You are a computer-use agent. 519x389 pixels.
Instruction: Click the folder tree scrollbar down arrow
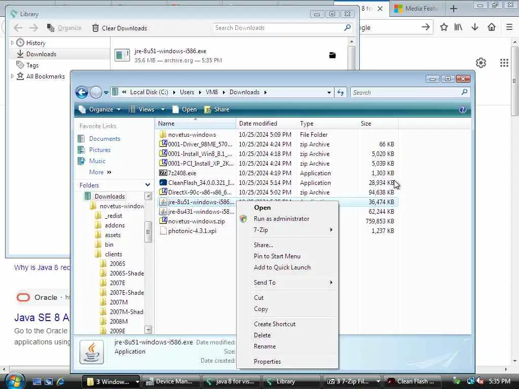click(149, 330)
